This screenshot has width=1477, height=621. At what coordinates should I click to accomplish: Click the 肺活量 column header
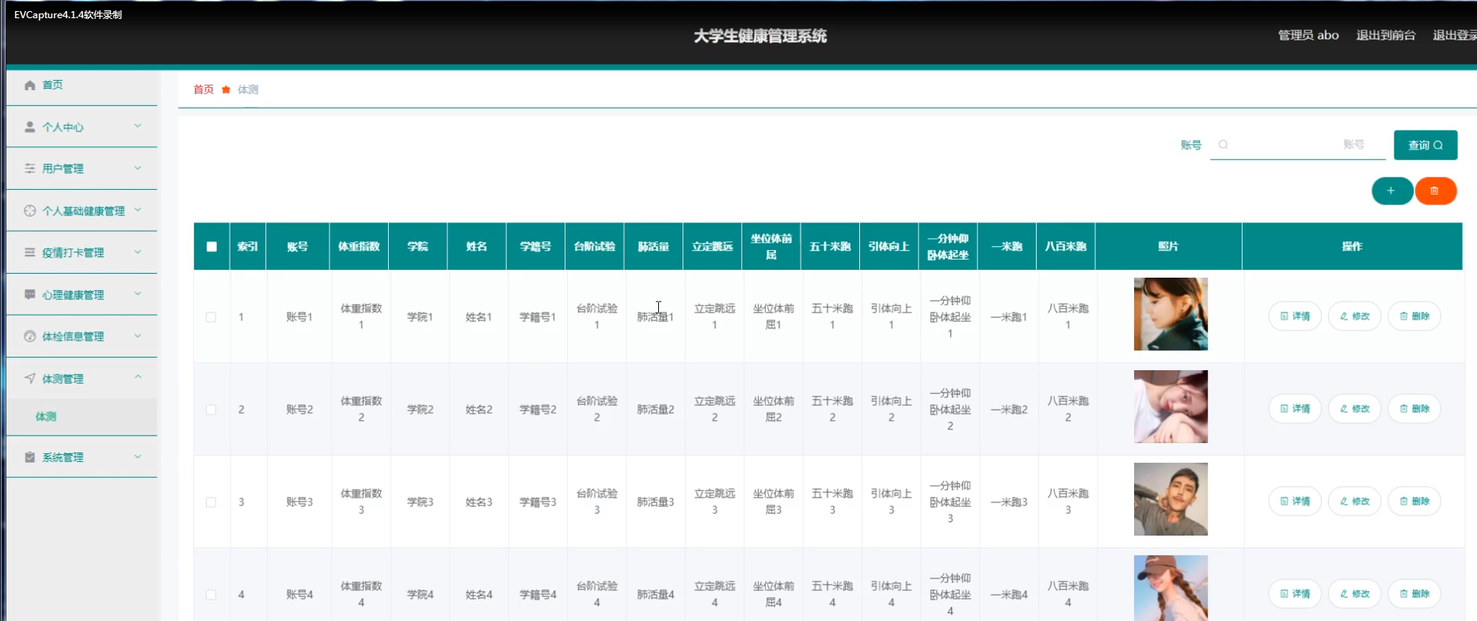click(x=653, y=246)
